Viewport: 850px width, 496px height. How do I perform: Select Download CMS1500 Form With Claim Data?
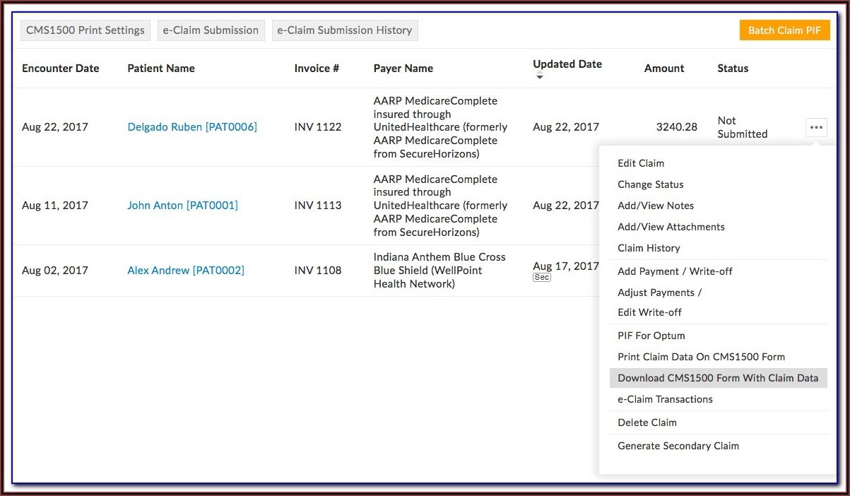pos(718,378)
